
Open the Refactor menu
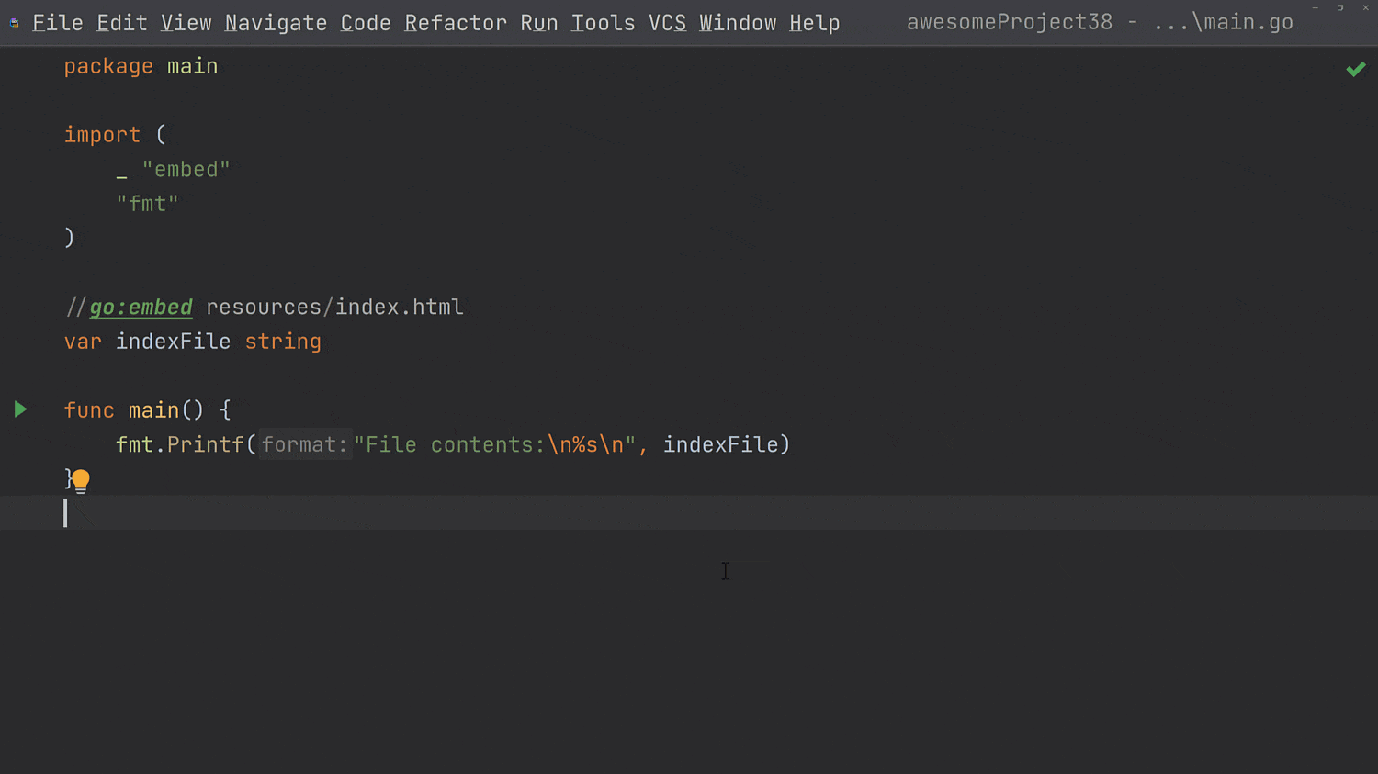(x=456, y=22)
